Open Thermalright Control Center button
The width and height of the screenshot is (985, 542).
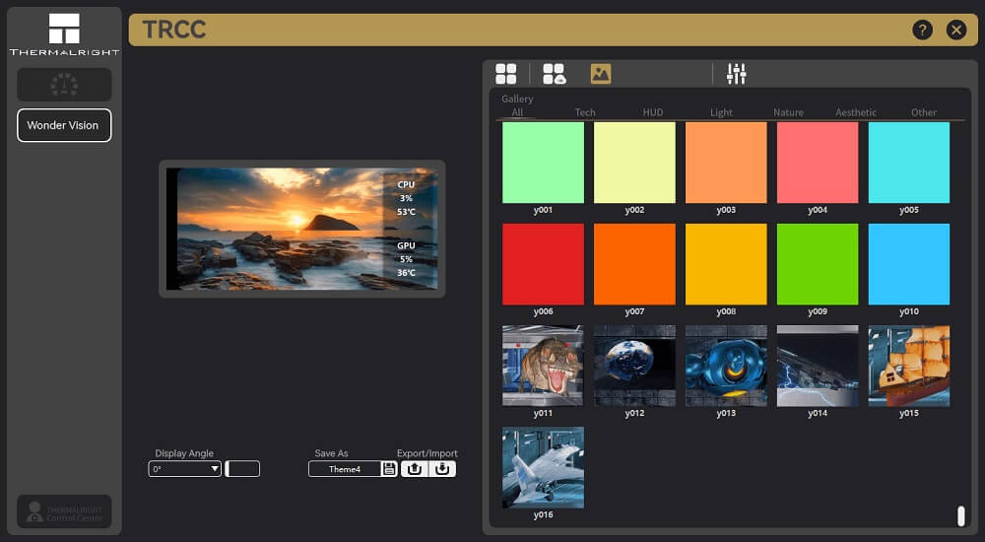click(64, 512)
